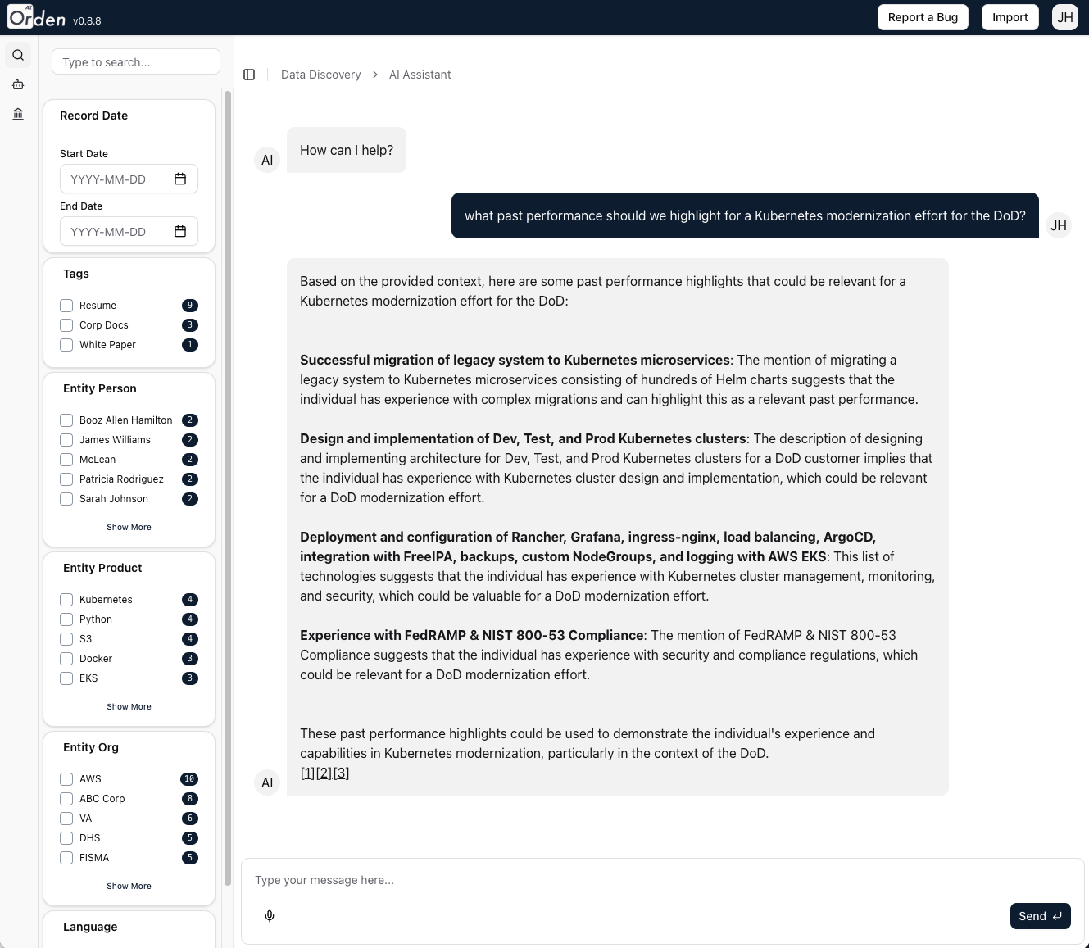Click the bank/institution icon in the sidebar
Viewport: 1089px width, 948px height.
coord(17,114)
